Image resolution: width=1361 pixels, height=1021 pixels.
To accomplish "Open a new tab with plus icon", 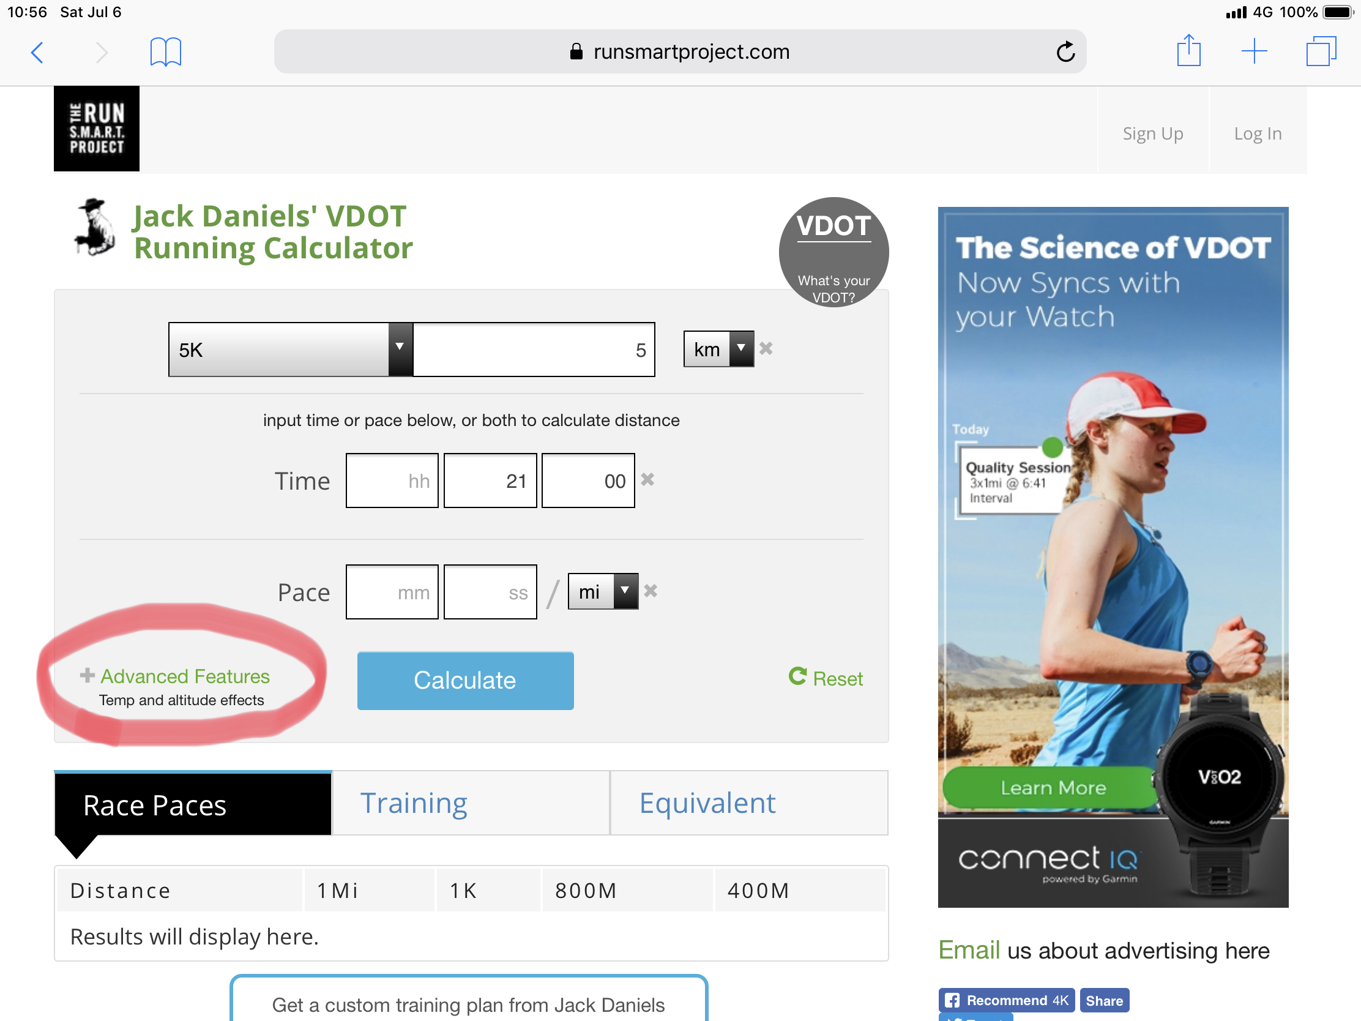I will click(1254, 51).
